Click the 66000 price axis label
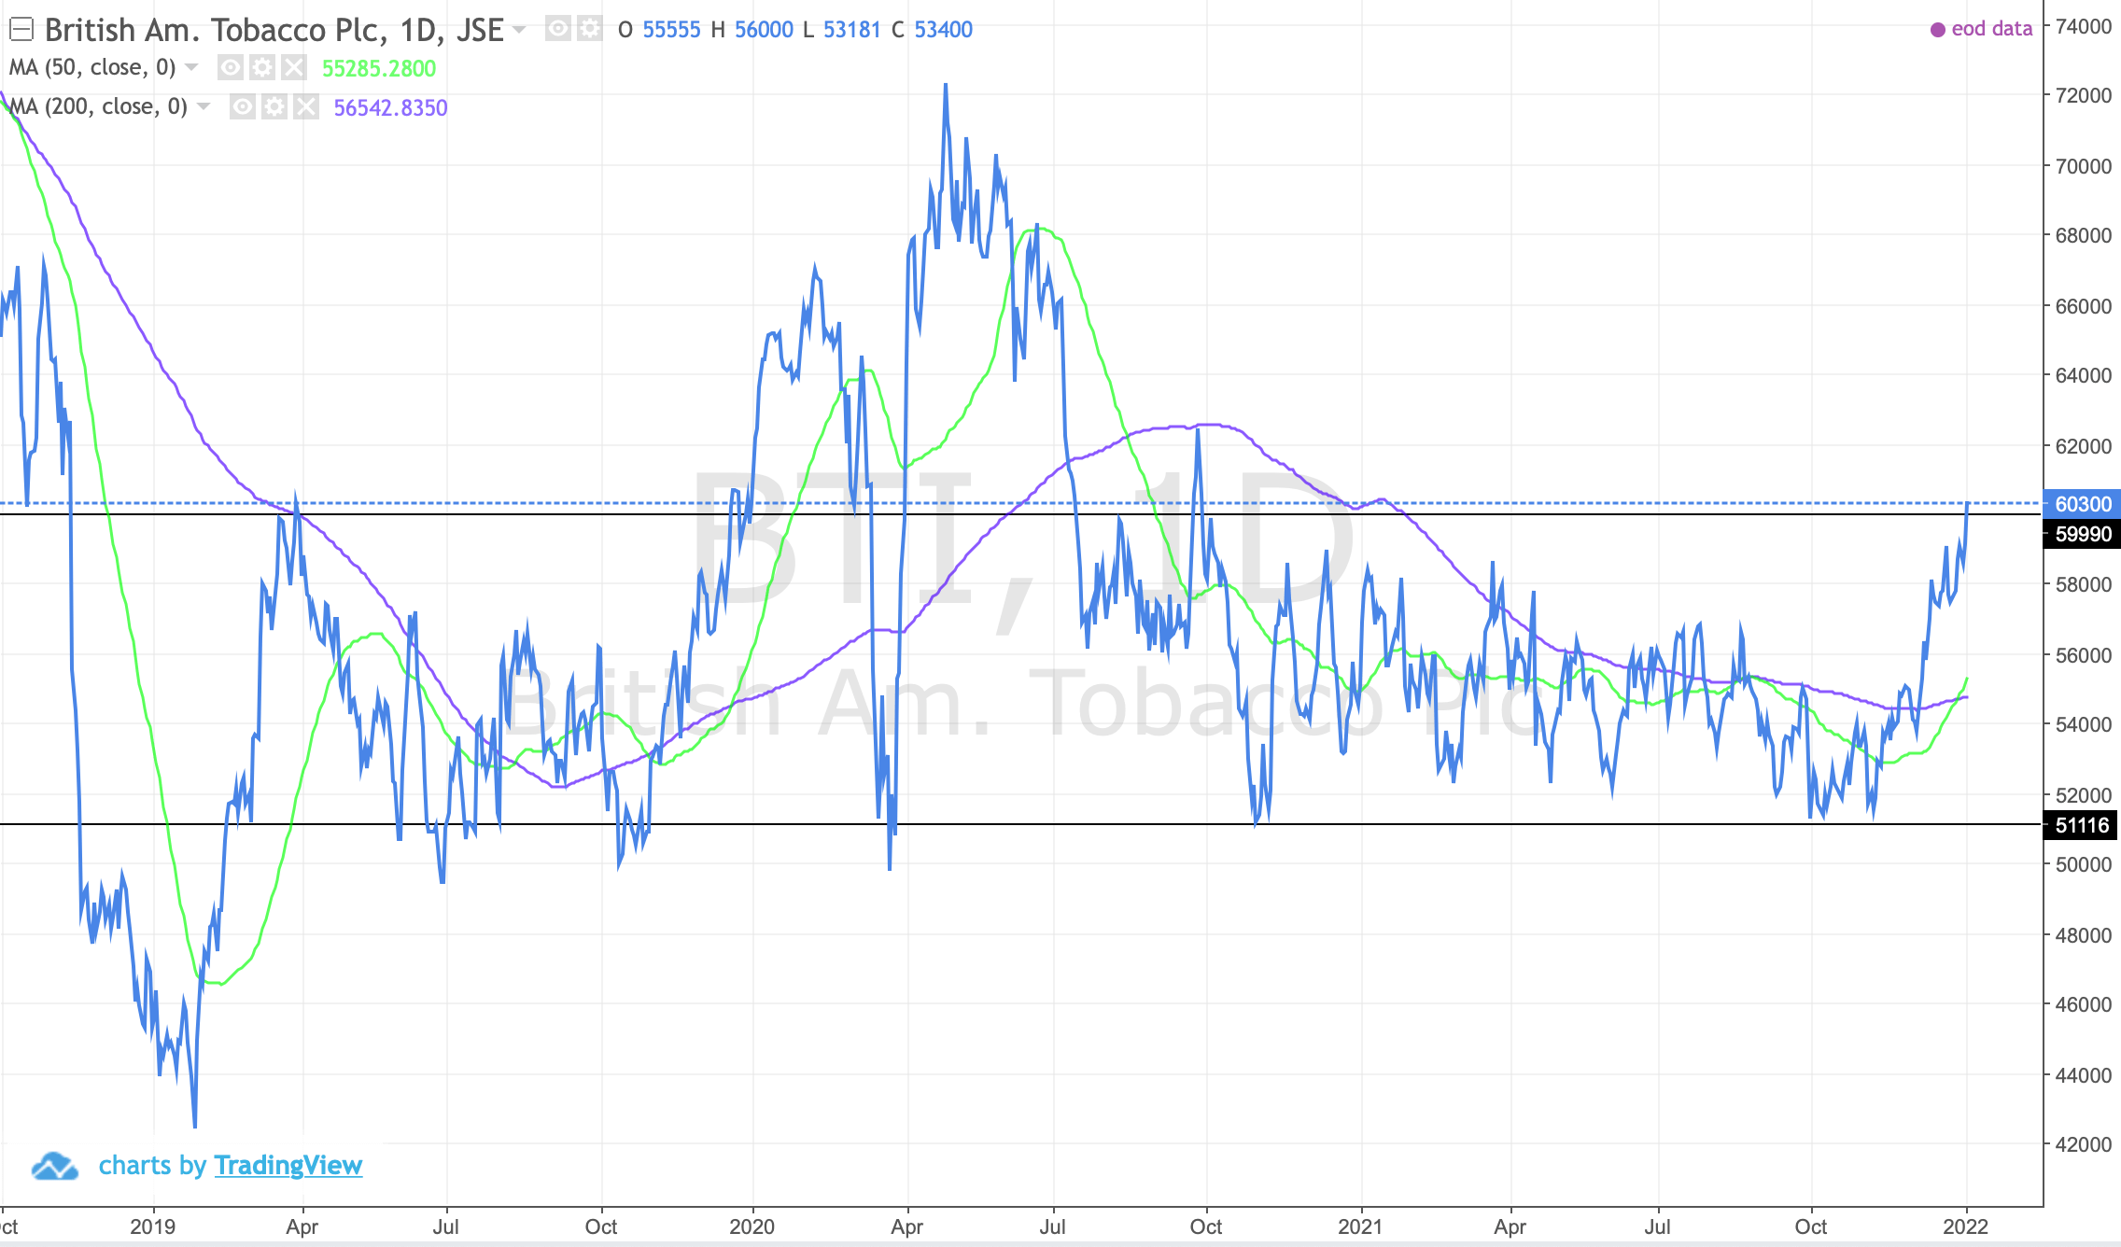Viewport: 2121px width, 1247px height. click(2084, 306)
